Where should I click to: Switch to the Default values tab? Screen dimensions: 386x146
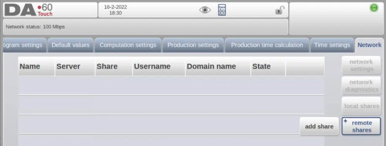click(70, 45)
